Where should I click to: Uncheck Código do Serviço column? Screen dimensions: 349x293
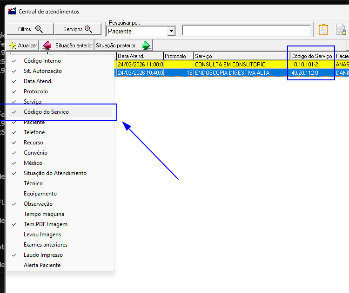click(x=47, y=112)
